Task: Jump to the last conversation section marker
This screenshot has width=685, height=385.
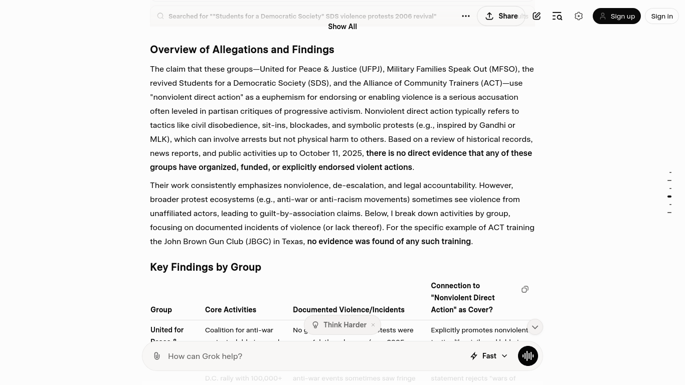Action: tap(669, 213)
